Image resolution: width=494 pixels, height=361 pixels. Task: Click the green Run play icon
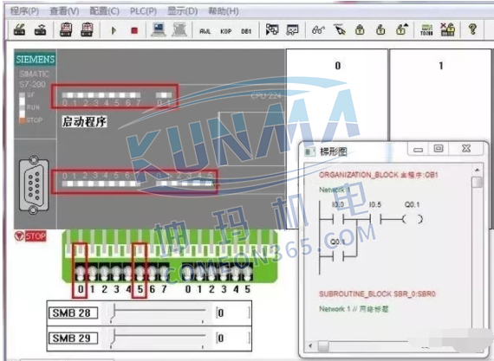[x=114, y=30]
